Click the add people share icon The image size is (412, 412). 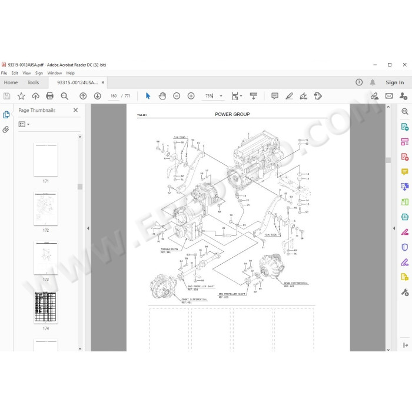point(403,96)
